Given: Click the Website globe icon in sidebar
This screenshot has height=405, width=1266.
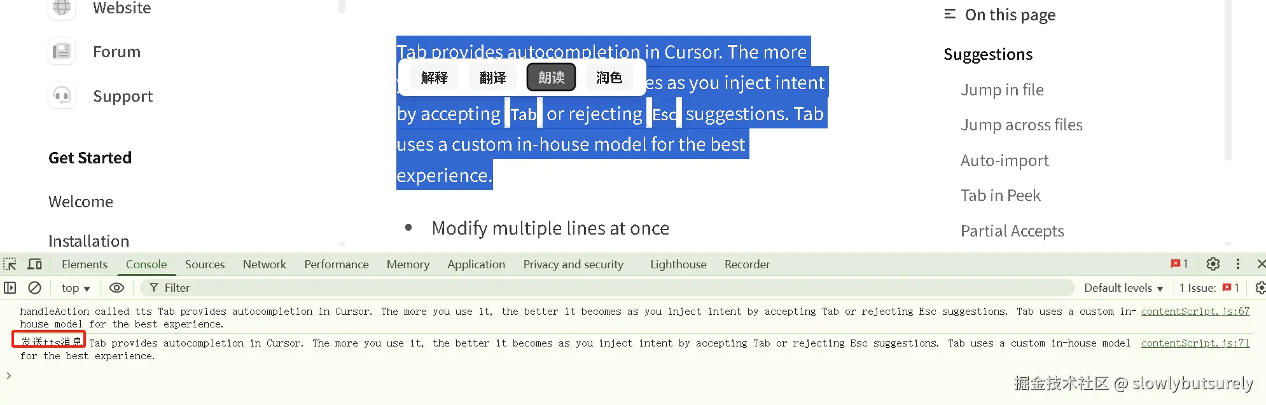Looking at the screenshot, I should [x=62, y=8].
